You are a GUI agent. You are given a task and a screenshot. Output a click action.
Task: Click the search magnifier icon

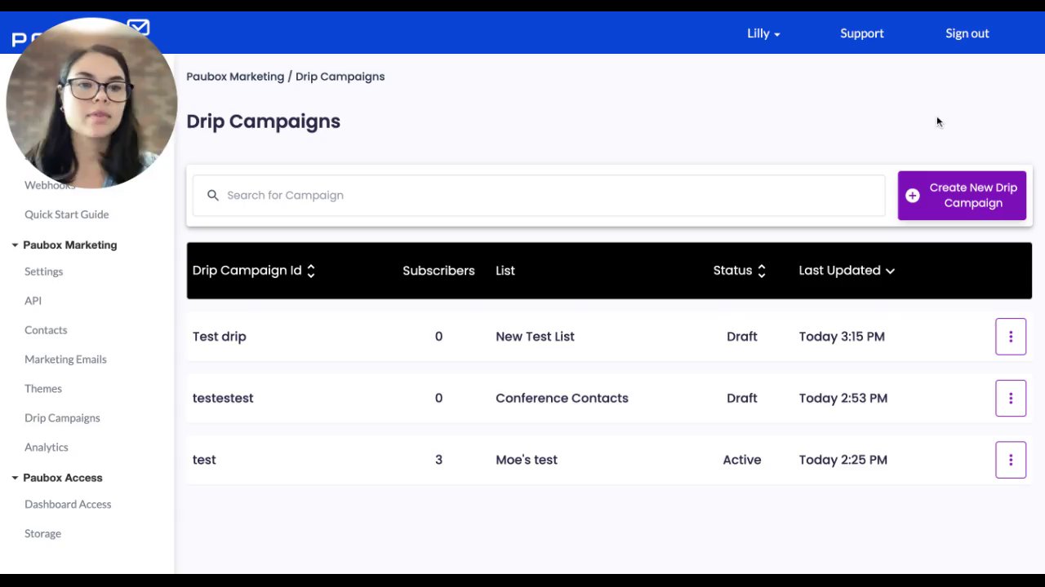point(213,196)
